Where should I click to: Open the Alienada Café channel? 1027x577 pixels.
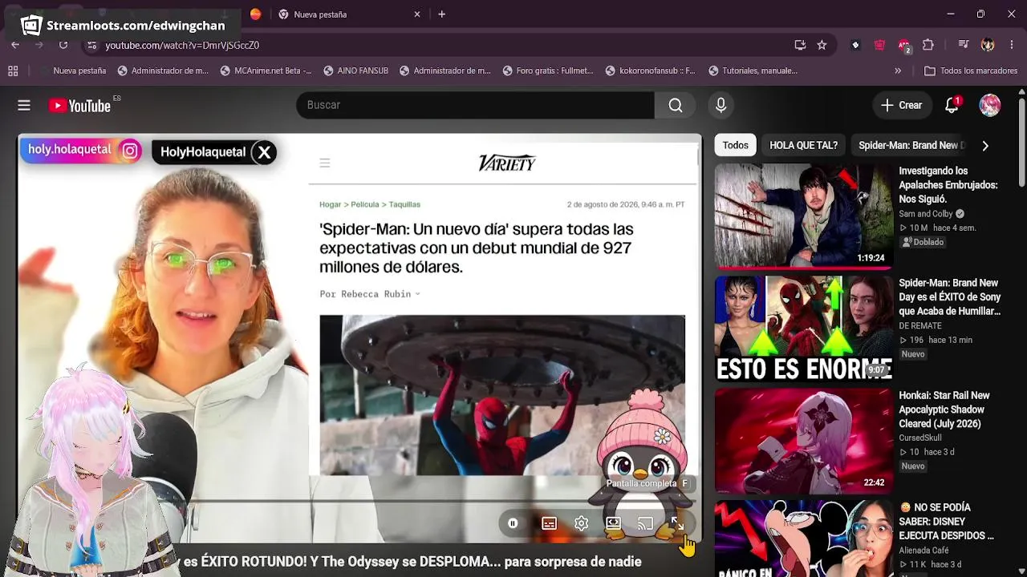click(924, 551)
